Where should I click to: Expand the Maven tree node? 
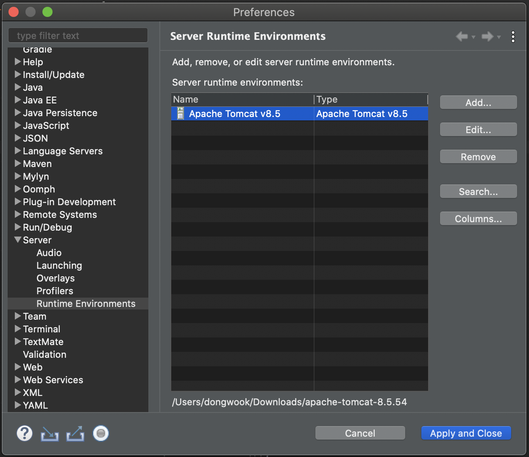(x=18, y=163)
